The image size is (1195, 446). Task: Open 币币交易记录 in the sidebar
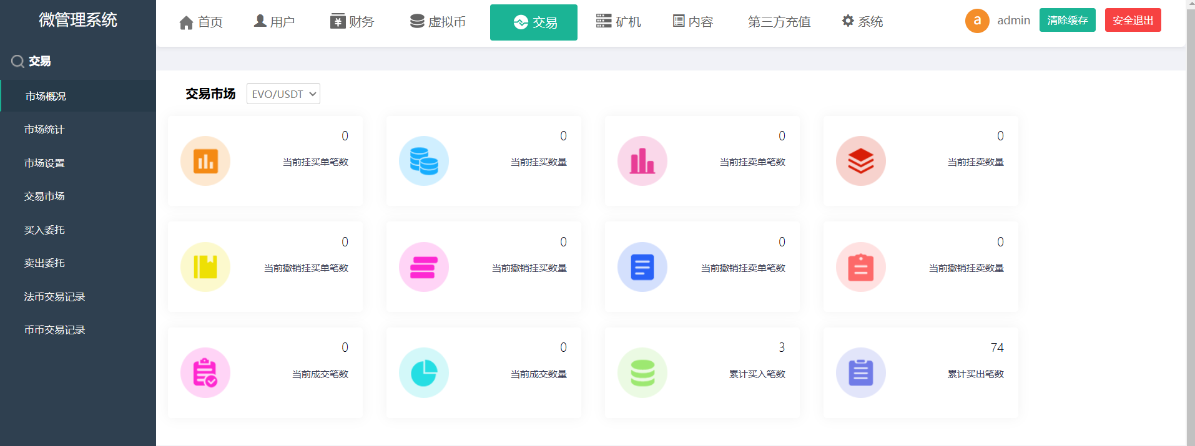(x=54, y=329)
